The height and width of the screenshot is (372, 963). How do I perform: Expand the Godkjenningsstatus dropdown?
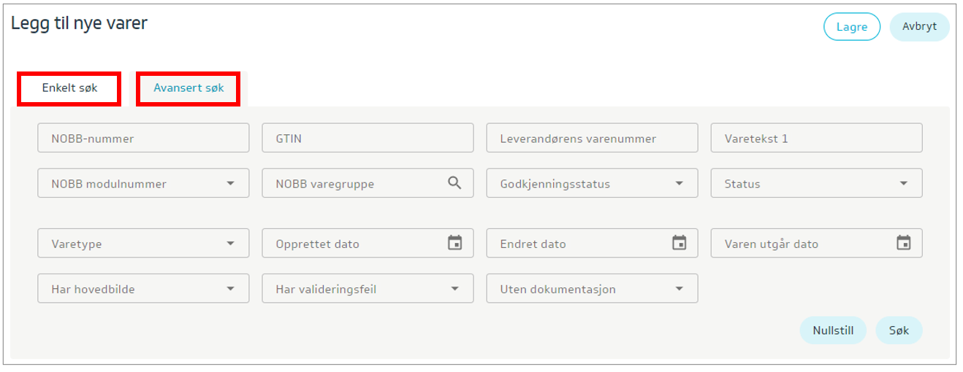pyautogui.click(x=679, y=184)
